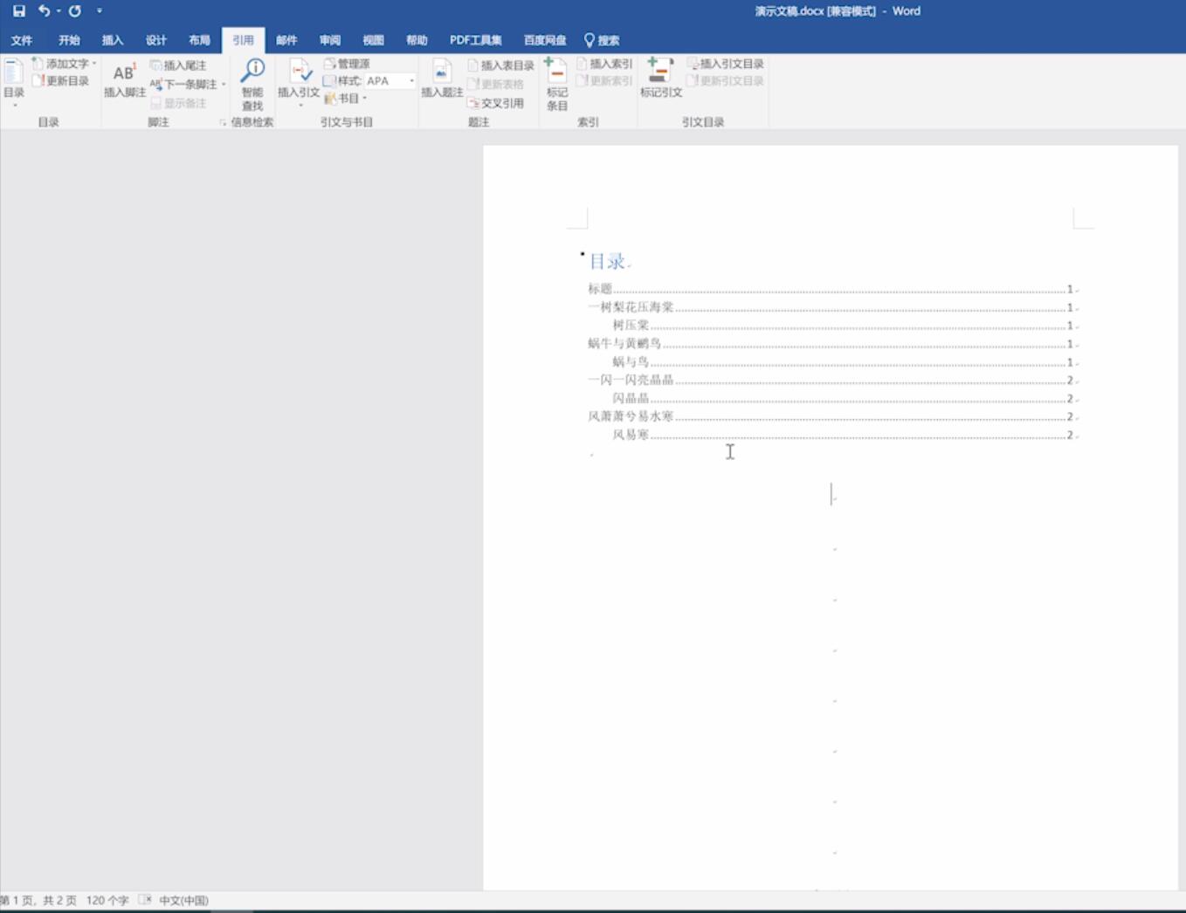Expand the 下一条脚注 dropdown arrow
1186x913 pixels.
click(x=224, y=85)
